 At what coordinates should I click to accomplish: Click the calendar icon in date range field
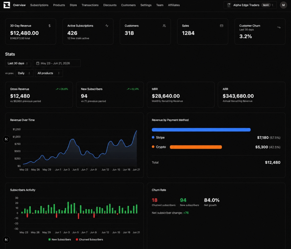pyautogui.click(x=37, y=63)
